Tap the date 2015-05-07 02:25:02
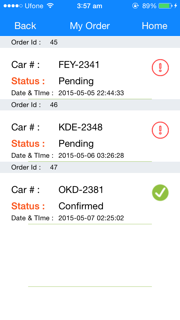Viewport: 180px width, 320px height. click(x=91, y=218)
